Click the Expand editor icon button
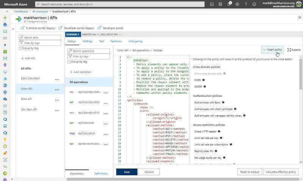 tap(294, 50)
